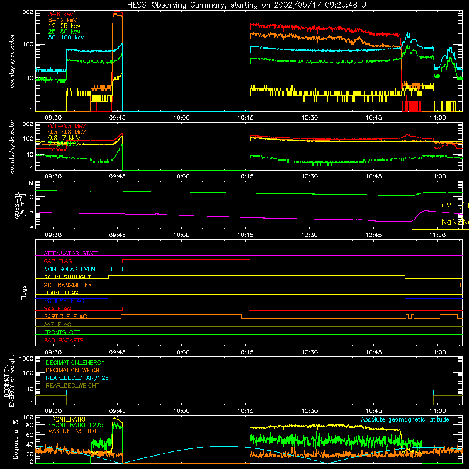Click the Flags vertical axis title

coord(24,293)
